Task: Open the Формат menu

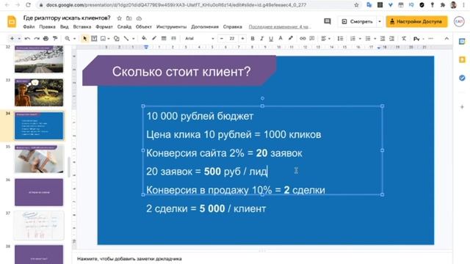Action: coord(104,27)
